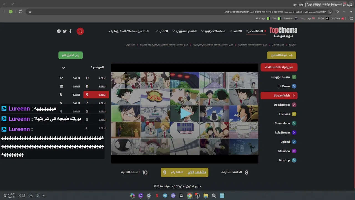
Task: Open File Explorer from the taskbar
Action: pos(206,196)
